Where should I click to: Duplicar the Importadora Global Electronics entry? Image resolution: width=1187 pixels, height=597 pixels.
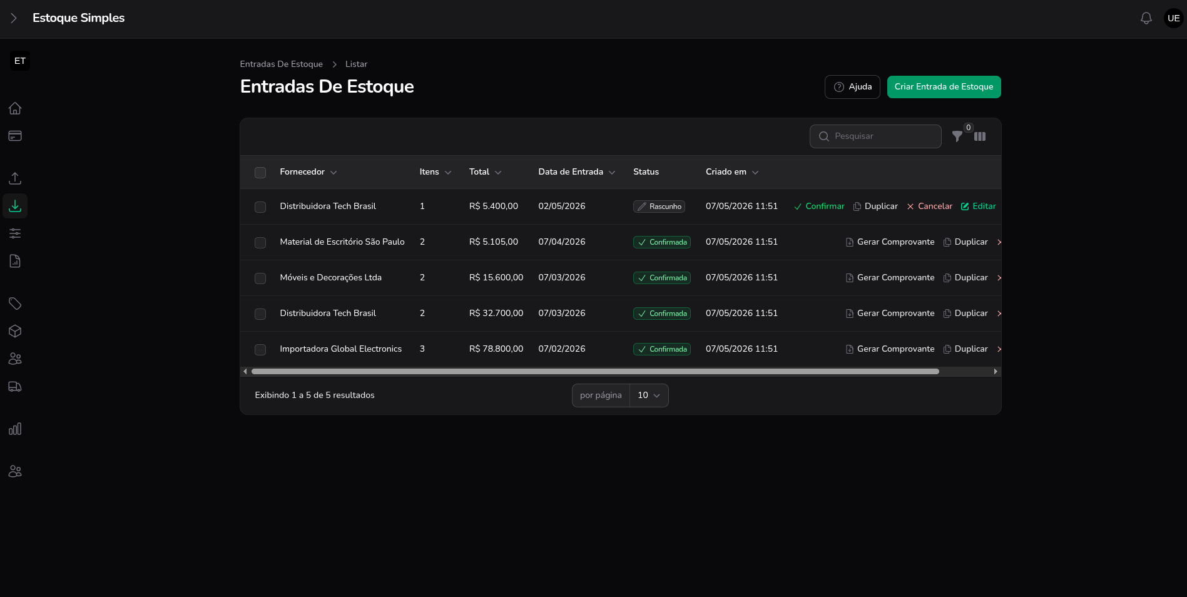pos(965,349)
